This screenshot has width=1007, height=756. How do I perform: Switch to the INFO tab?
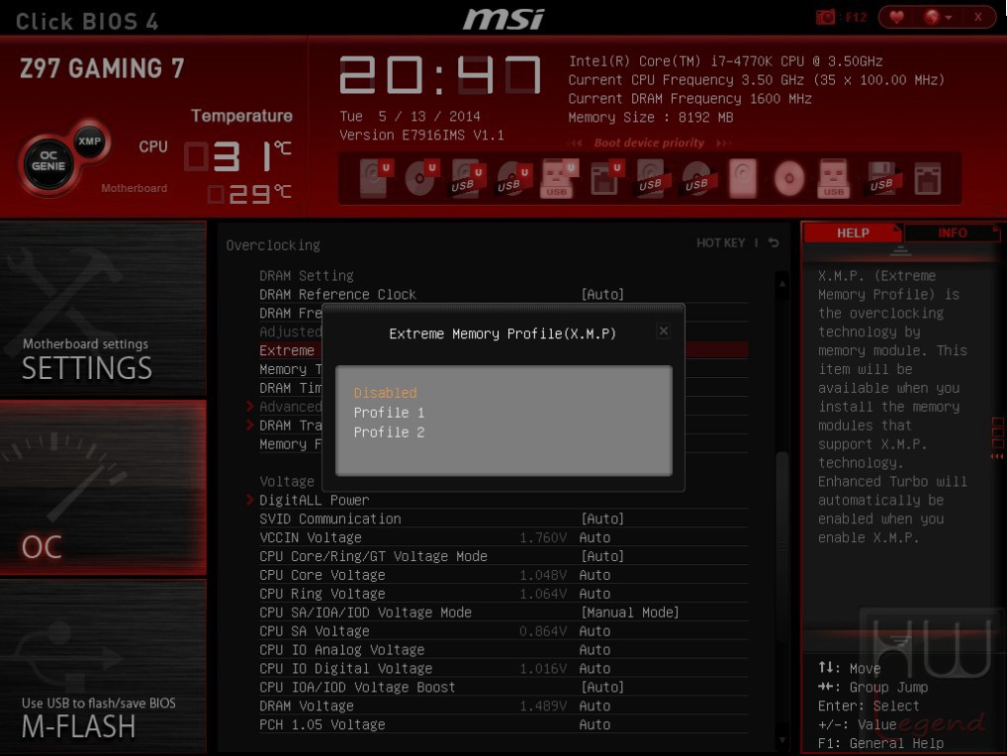[x=952, y=234]
